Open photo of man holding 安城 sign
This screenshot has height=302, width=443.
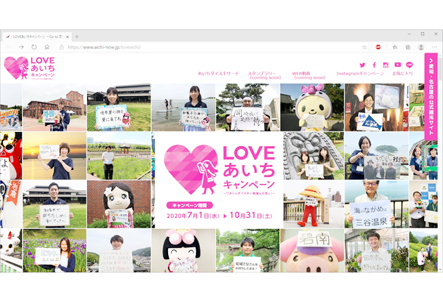[248, 251]
